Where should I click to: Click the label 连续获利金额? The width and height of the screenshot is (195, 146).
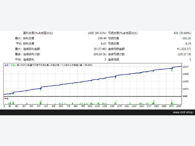[x=31, y=49]
